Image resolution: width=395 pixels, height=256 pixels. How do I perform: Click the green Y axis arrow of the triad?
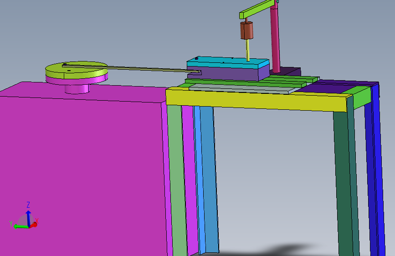tap(21, 226)
